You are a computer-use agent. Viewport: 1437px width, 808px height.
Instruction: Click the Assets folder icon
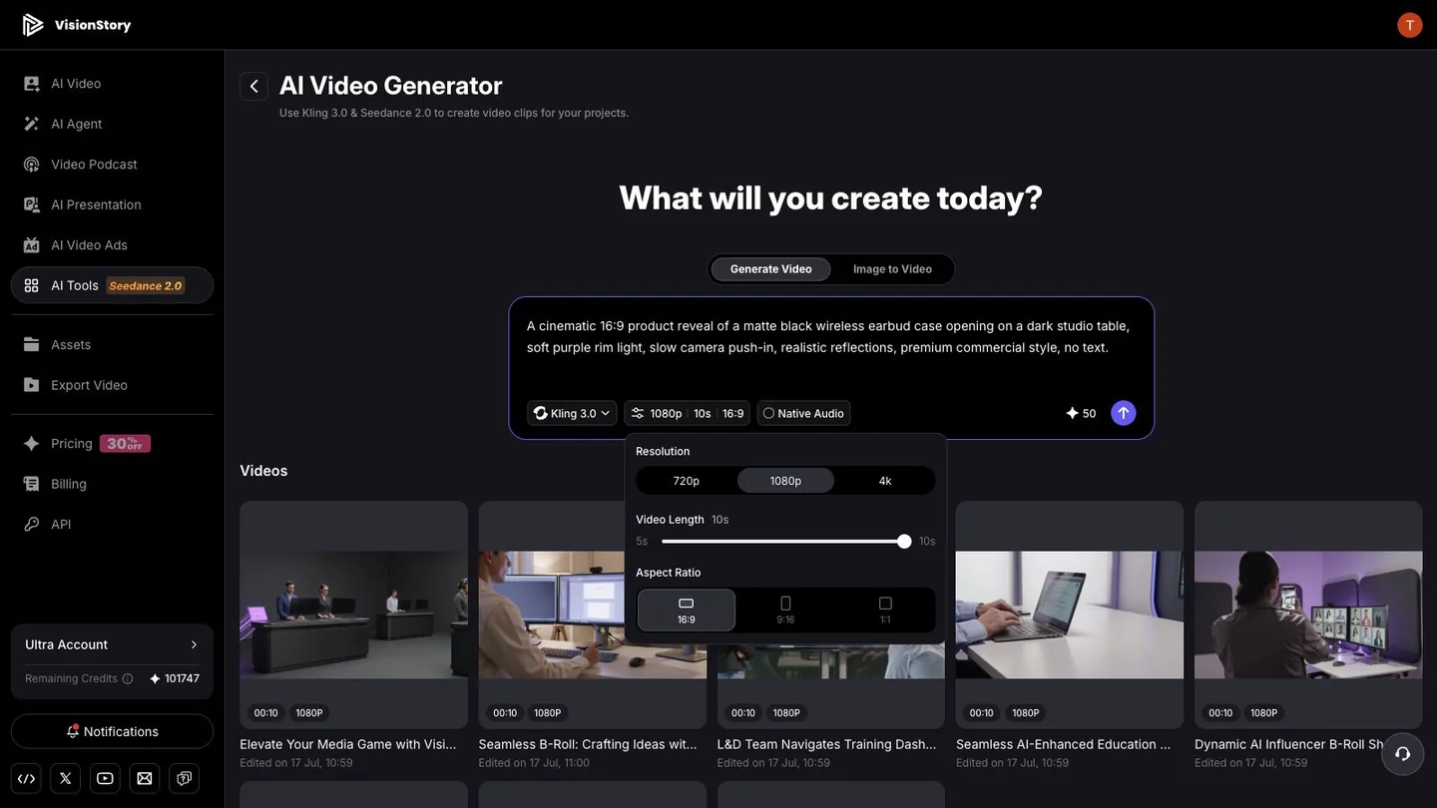click(x=32, y=345)
